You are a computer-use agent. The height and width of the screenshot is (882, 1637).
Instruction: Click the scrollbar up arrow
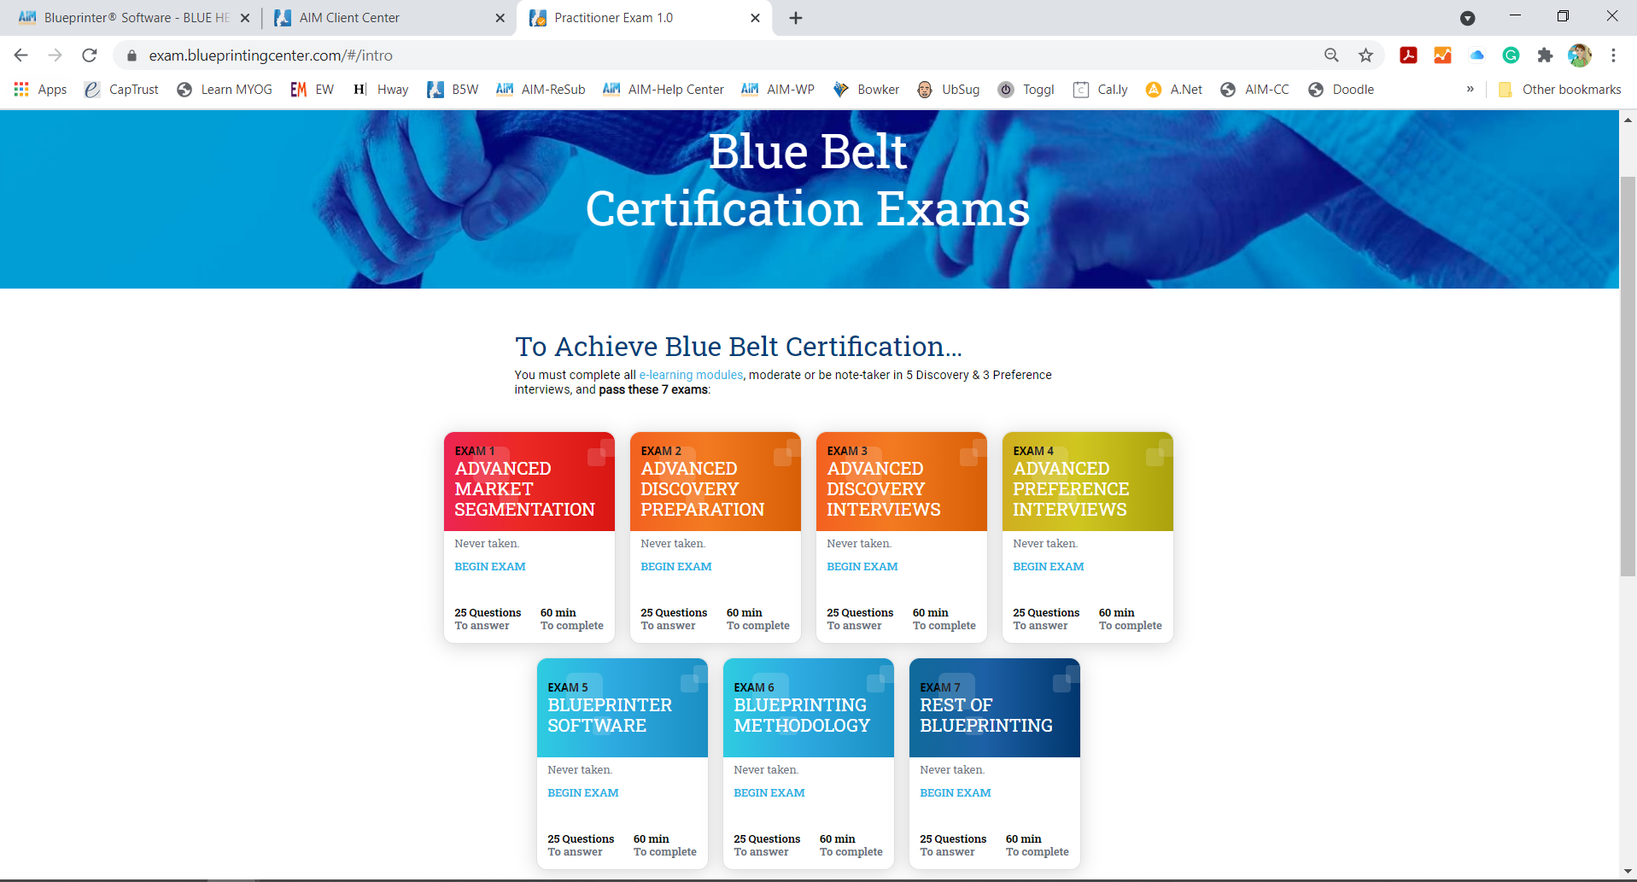pos(1628,120)
